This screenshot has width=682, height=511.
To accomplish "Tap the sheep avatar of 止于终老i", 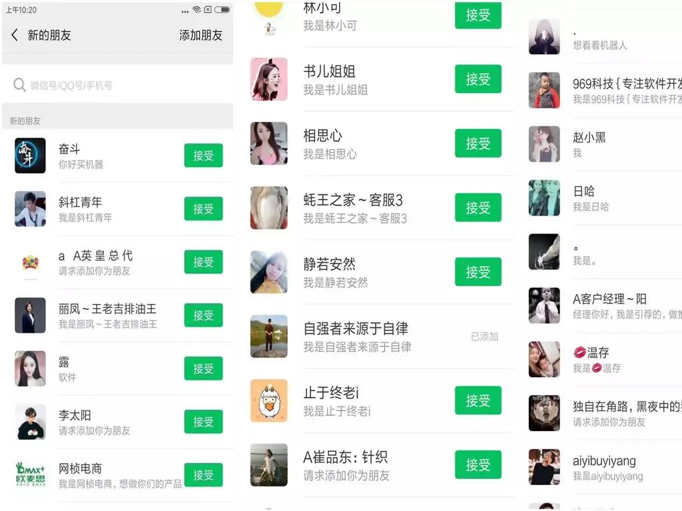I will coord(269,401).
